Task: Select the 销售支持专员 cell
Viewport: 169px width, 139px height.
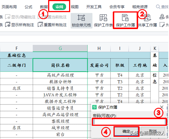Action: point(60,88)
